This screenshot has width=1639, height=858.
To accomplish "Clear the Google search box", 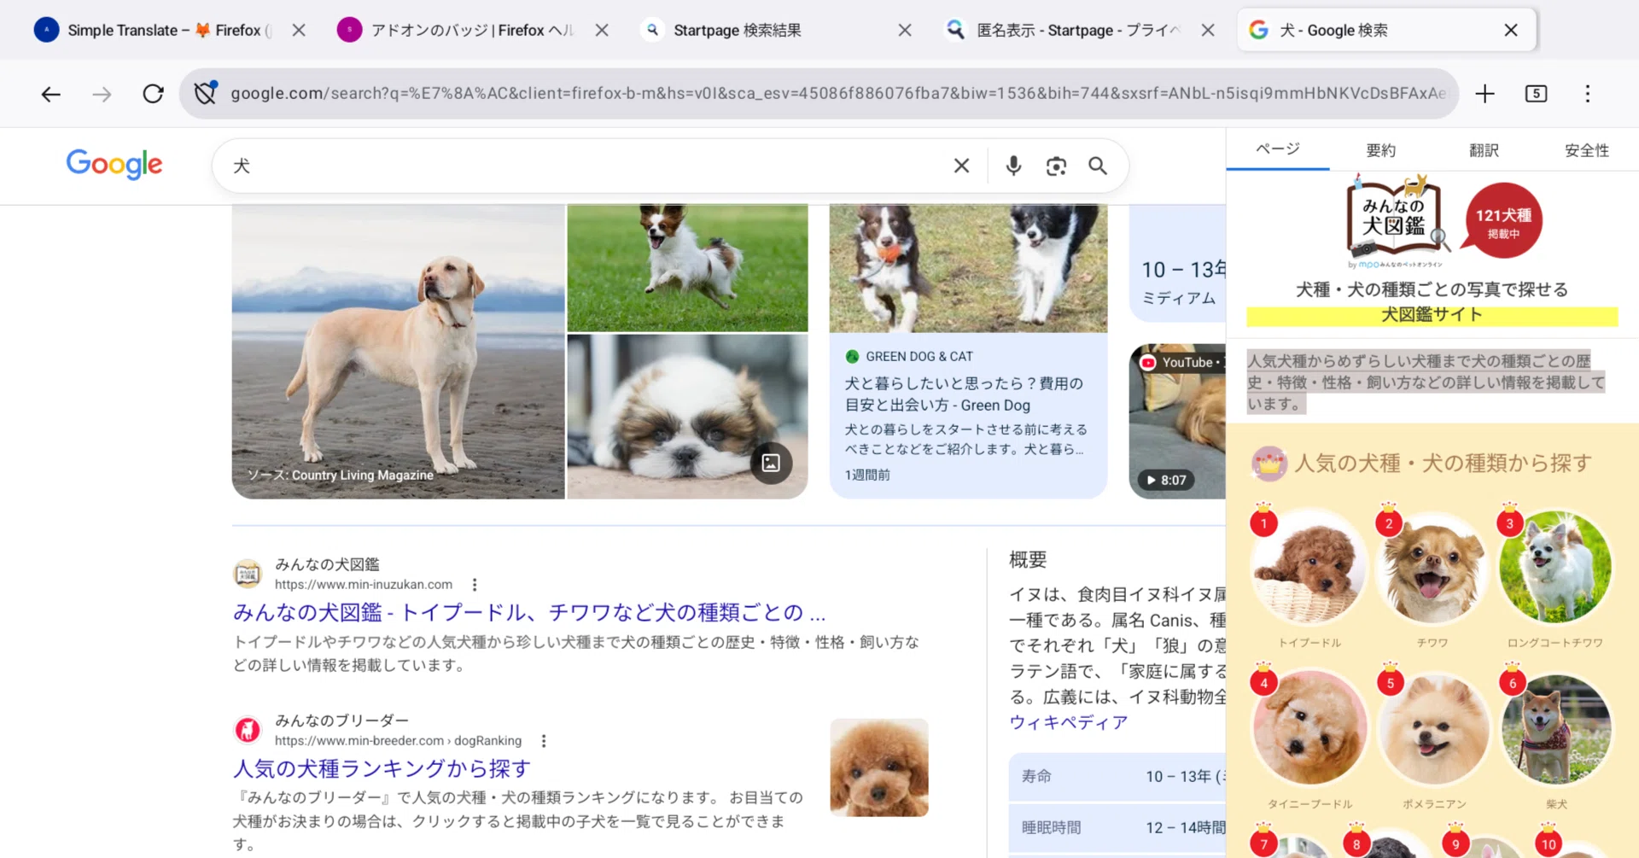I will 961,166.
